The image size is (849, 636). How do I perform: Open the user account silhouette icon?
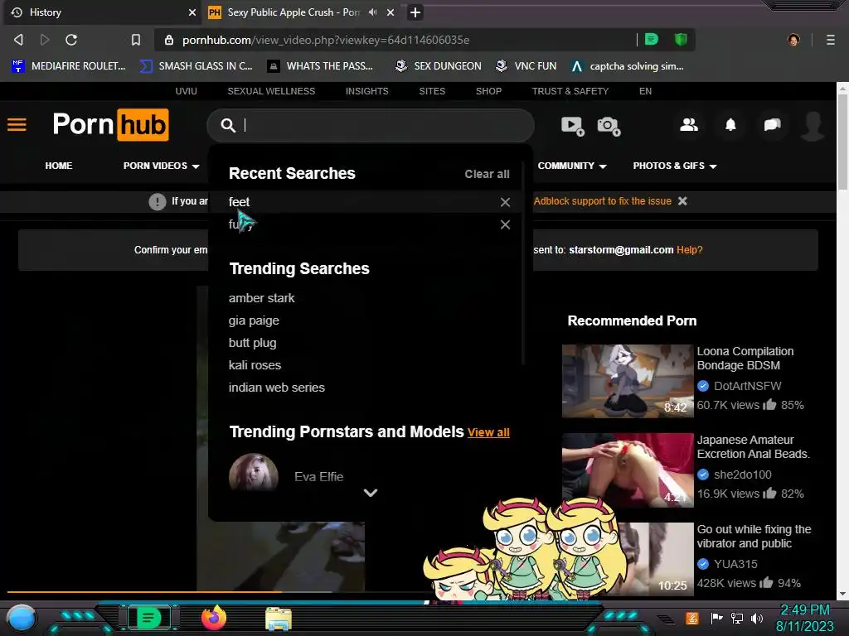[x=813, y=126]
